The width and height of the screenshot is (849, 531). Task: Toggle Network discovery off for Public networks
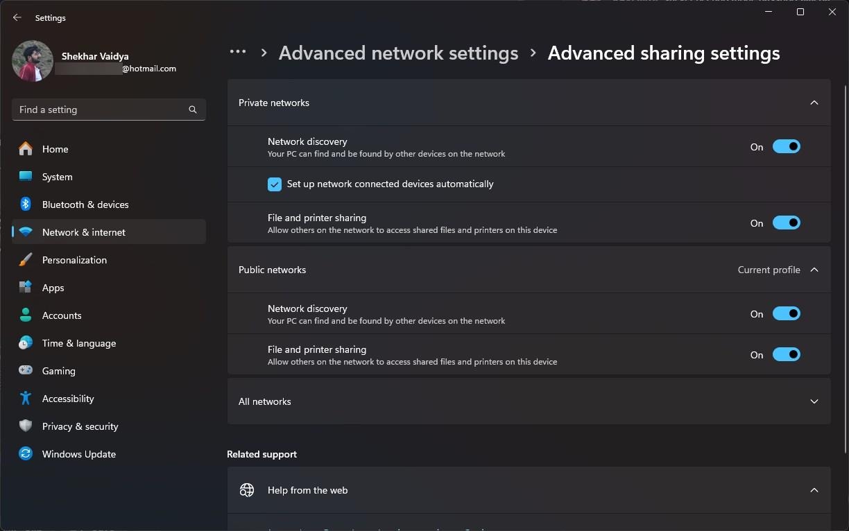(786, 313)
